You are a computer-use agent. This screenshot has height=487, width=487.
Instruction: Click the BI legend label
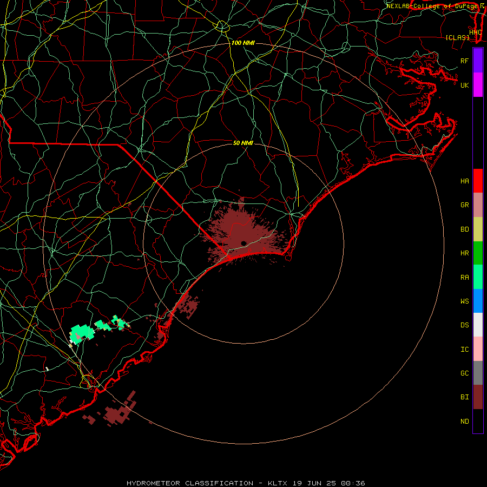[x=464, y=397]
